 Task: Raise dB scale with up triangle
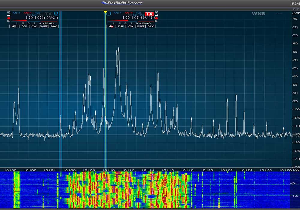tap(294, 13)
